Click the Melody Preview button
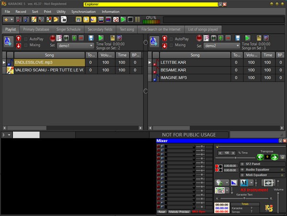Viewport: 287px width, 216px height. coord(179,211)
